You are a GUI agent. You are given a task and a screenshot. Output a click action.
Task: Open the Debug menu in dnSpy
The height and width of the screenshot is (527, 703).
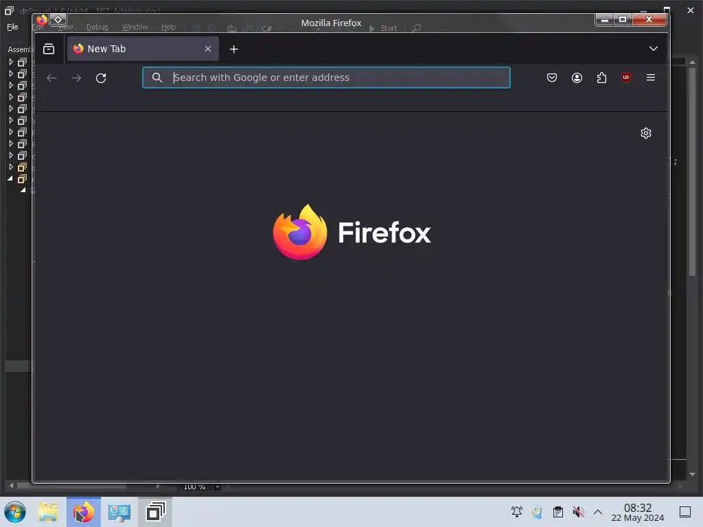97,27
